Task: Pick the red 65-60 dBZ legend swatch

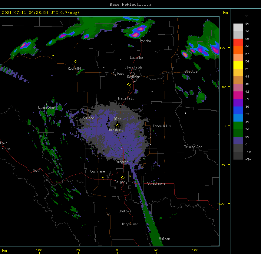Action: (238, 43)
